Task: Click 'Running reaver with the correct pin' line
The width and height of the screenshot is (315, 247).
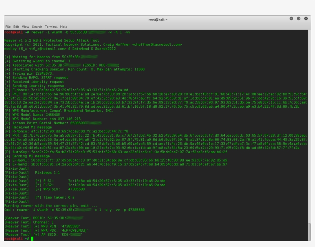Action: (x=51, y=206)
